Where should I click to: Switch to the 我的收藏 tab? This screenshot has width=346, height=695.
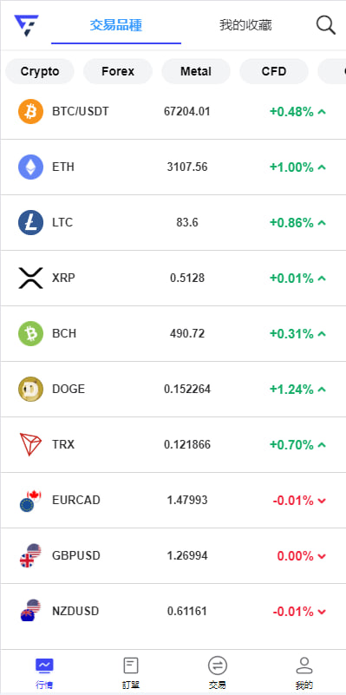point(245,25)
